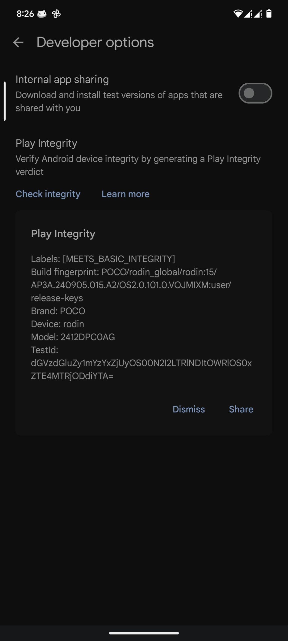This screenshot has width=288, height=641.
Task: Tap the Wi-Fi status icon
Action: click(x=238, y=14)
